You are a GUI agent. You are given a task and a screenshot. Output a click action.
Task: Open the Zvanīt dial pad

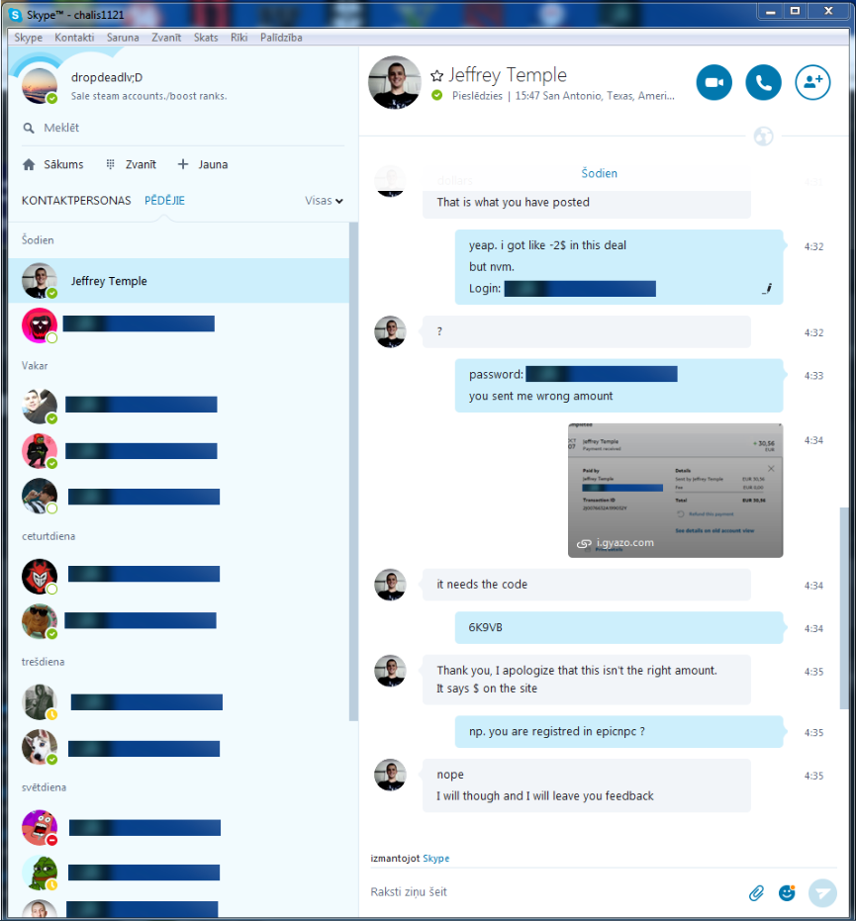coord(111,164)
